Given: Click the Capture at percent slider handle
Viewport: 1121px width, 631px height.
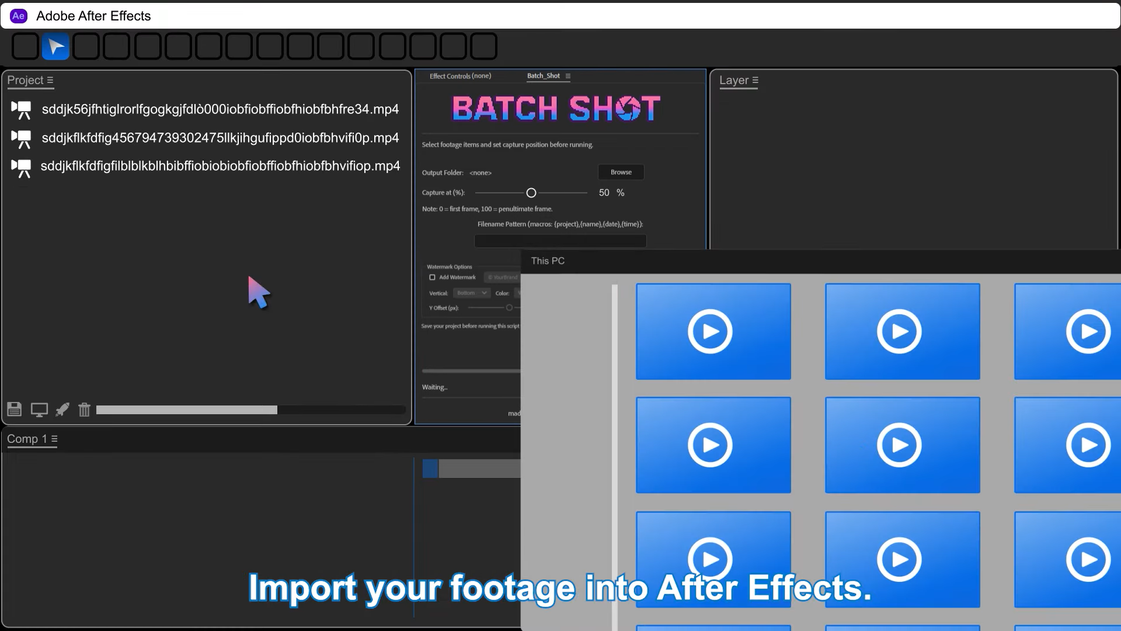Looking at the screenshot, I should (531, 193).
